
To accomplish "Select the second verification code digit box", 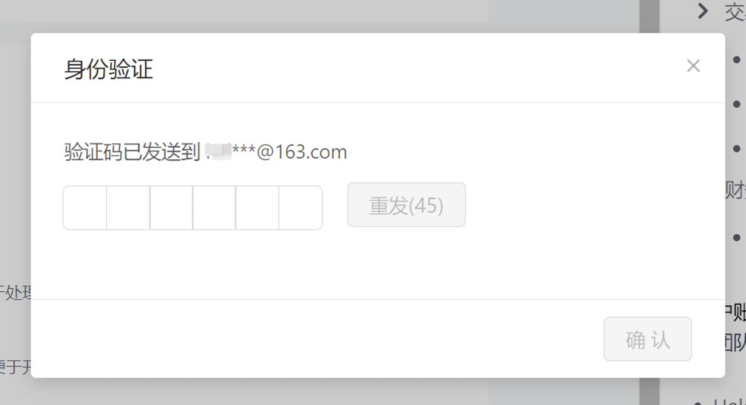I will click(x=128, y=208).
